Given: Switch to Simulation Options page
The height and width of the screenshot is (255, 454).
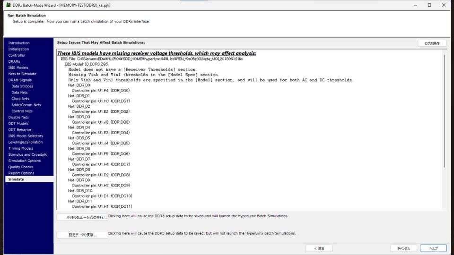Looking at the screenshot, I should pos(24,161).
